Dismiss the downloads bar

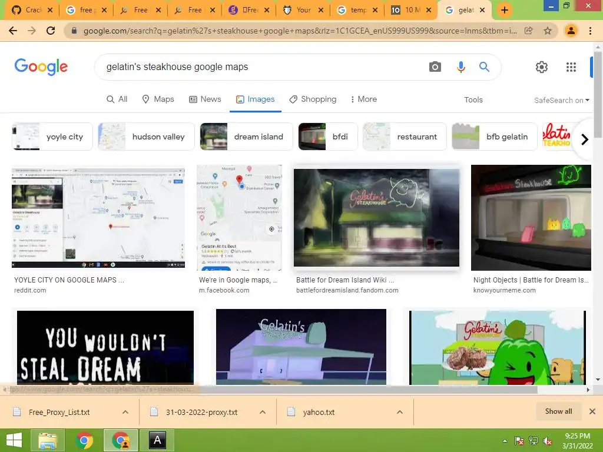592,411
